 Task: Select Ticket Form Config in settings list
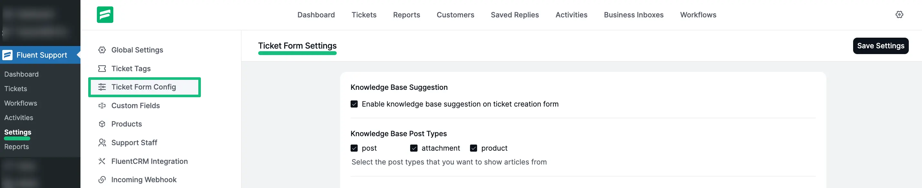144,87
